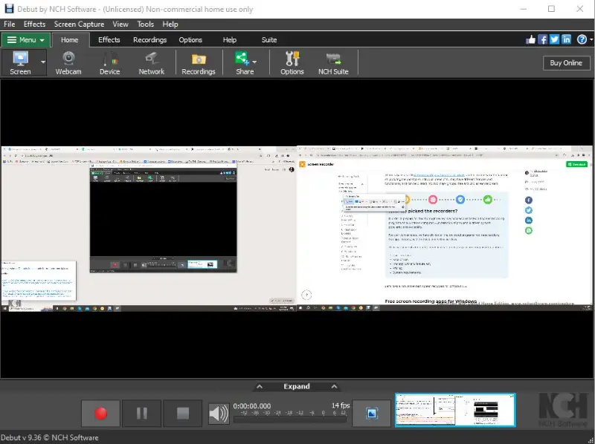
Task: Start recording with the red Record button
Action: pos(100,414)
